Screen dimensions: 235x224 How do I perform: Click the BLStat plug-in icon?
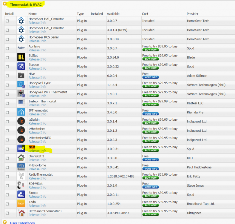click(x=21, y=57)
